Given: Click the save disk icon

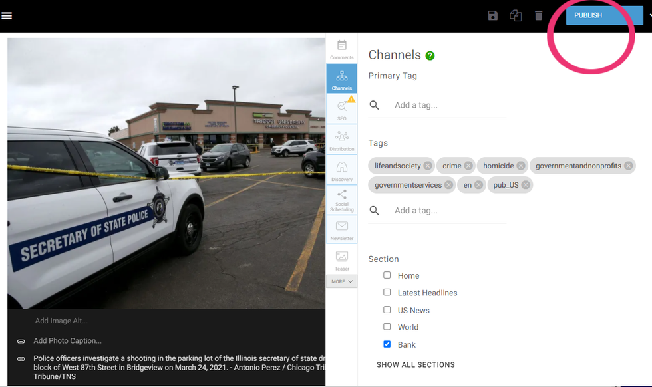Looking at the screenshot, I should [493, 15].
